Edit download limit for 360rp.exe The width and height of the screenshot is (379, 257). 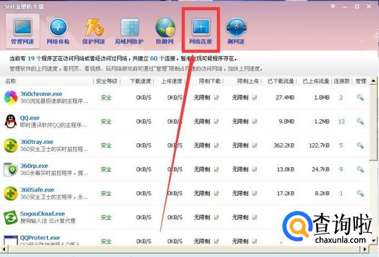point(216,169)
